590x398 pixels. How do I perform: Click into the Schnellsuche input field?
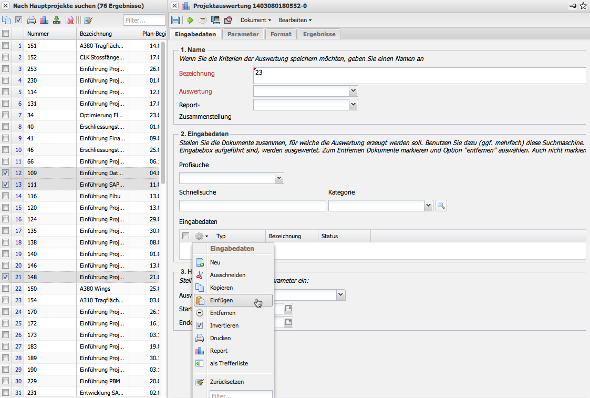pos(252,206)
